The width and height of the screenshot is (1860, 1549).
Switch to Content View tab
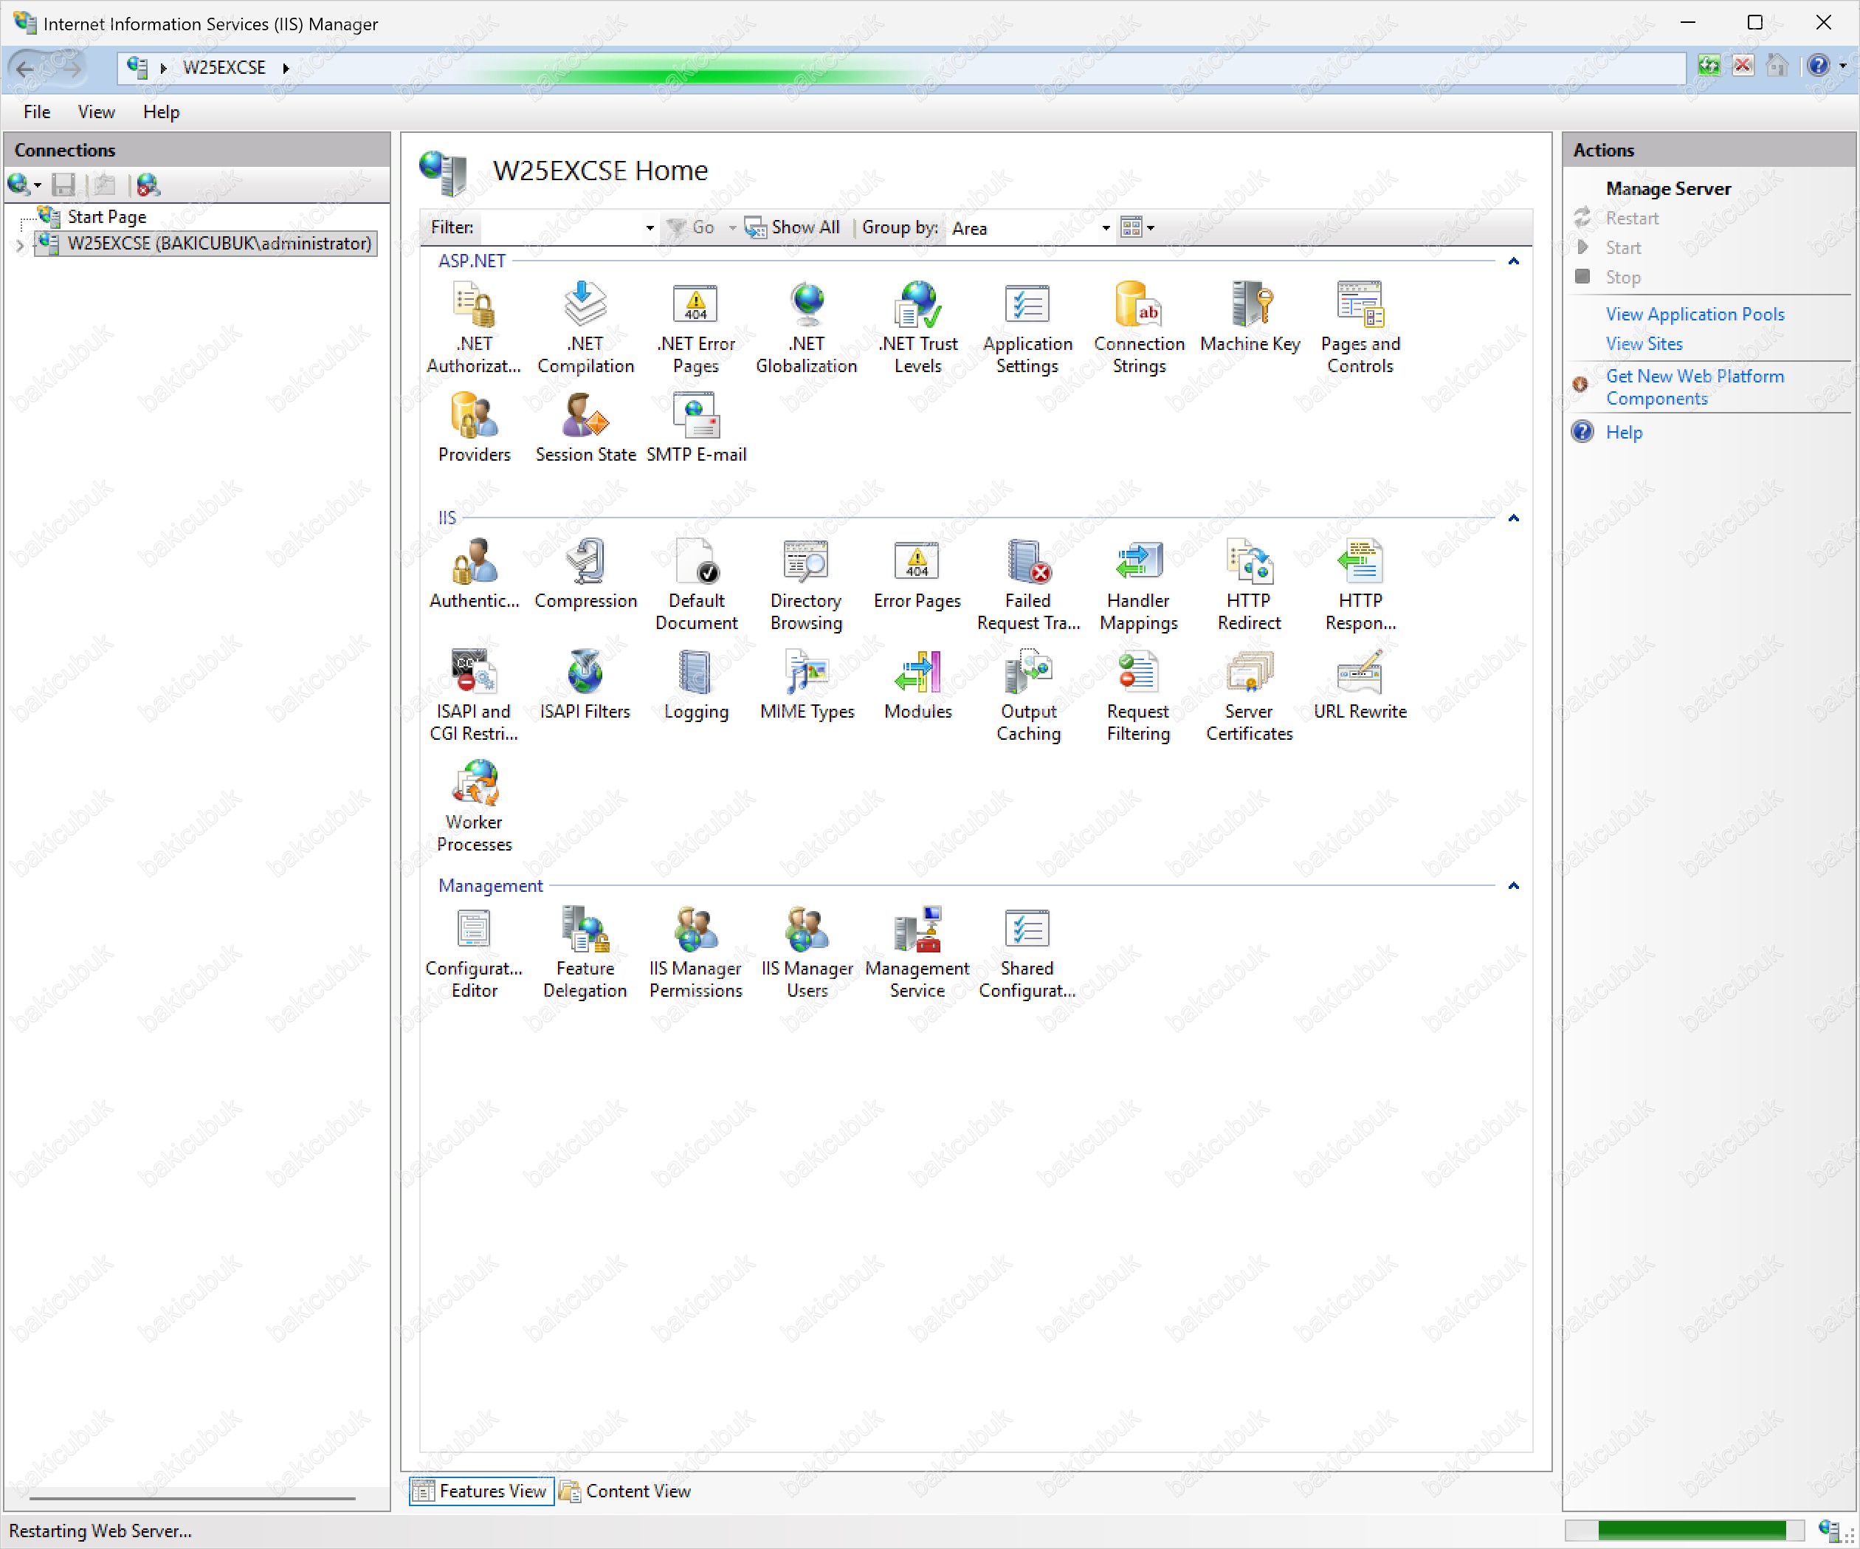(626, 1491)
